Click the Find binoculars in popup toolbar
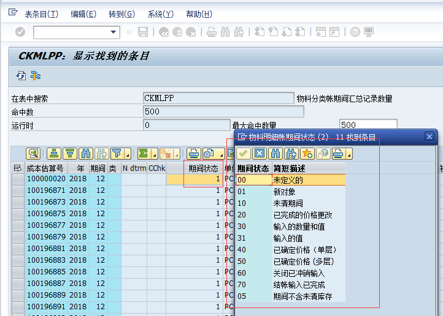 point(275,154)
